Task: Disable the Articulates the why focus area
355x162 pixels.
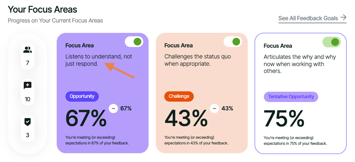Action: point(332,42)
